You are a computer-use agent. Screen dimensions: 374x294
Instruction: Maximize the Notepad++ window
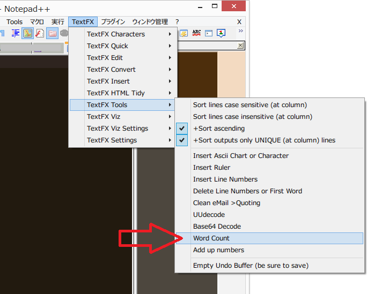click(x=215, y=6)
